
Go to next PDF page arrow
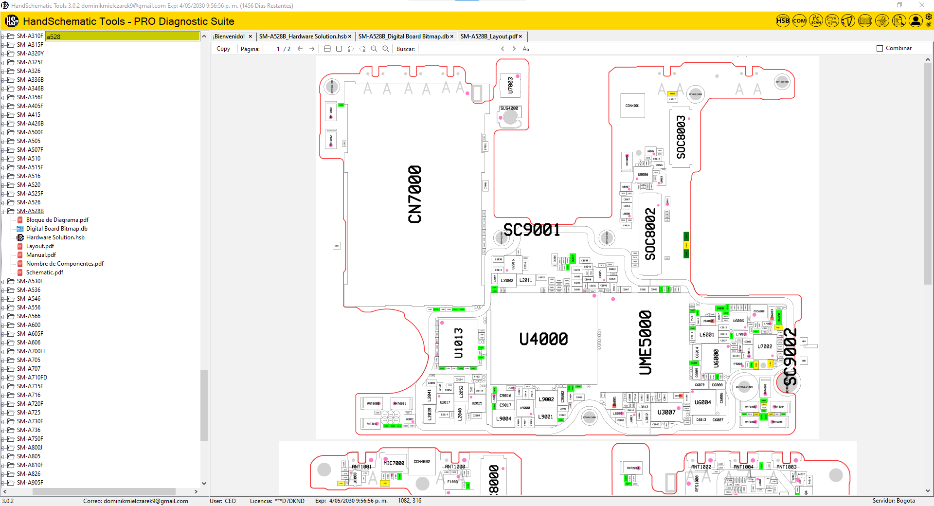[x=312, y=49]
